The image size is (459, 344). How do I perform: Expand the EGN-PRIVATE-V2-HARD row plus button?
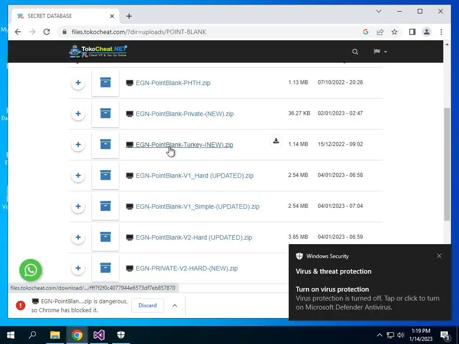click(78, 268)
